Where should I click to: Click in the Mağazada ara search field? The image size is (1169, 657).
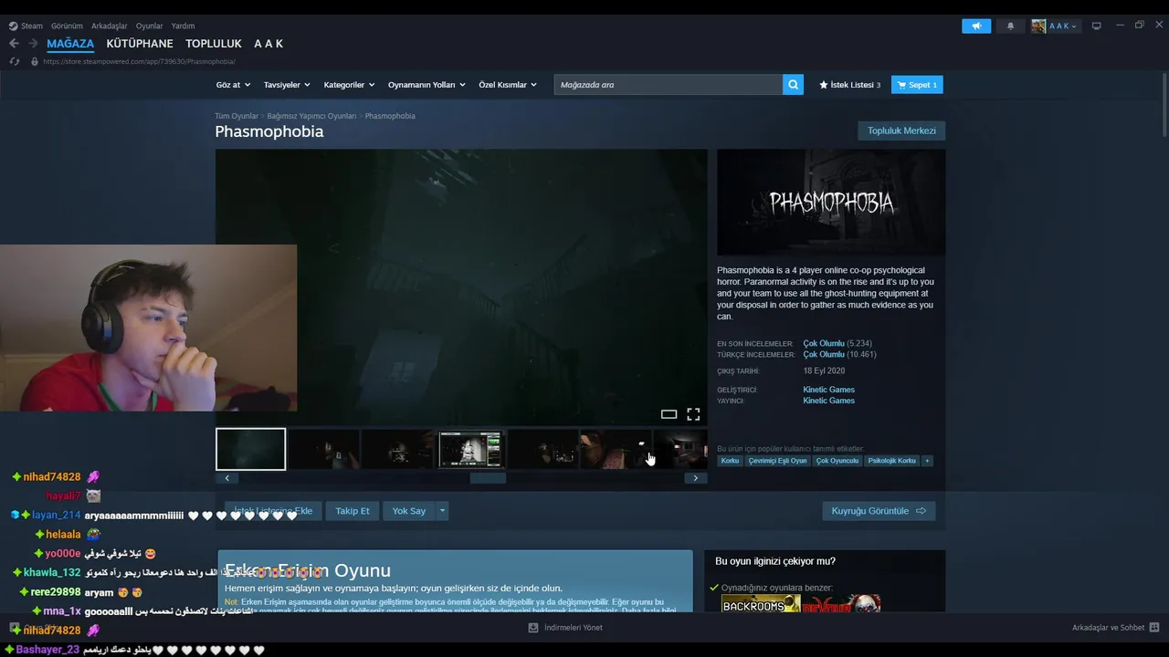click(668, 85)
